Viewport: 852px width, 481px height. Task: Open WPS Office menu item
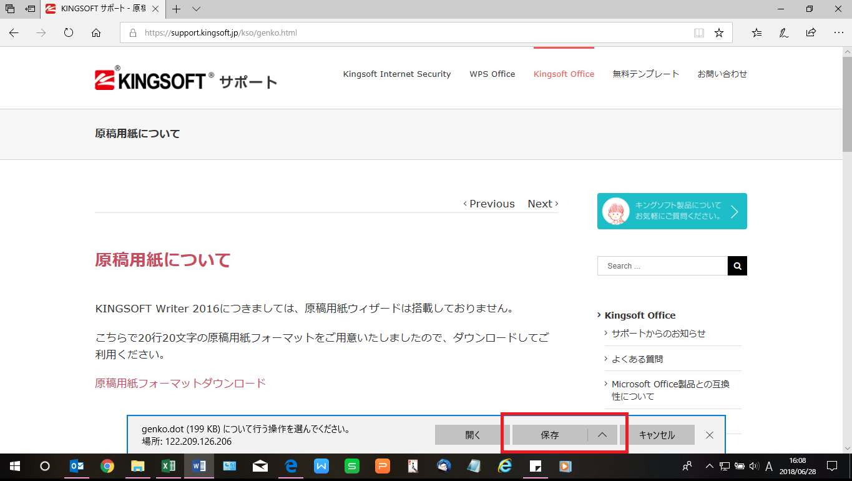coord(492,74)
